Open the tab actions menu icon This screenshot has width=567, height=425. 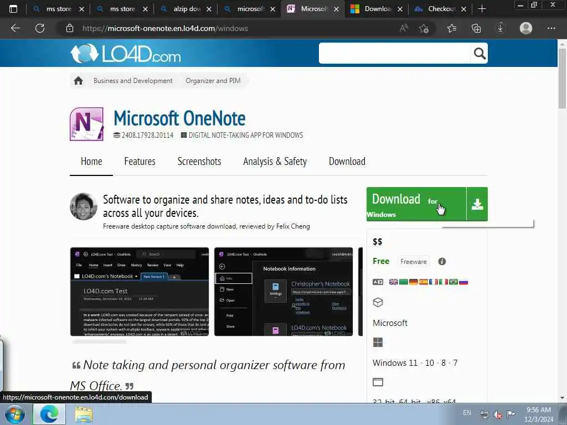tap(13, 9)
